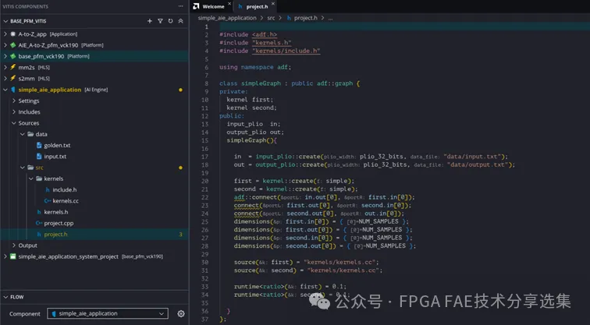Close the project.h tab
This screenshot has width=590, height=325.
pos(273,4)
